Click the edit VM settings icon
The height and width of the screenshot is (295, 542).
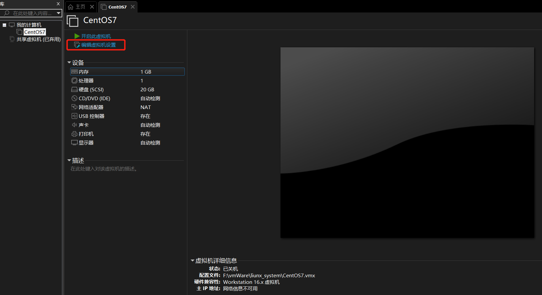[77, 45]
